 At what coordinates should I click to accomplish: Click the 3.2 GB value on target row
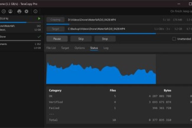[x=178, y=29]
